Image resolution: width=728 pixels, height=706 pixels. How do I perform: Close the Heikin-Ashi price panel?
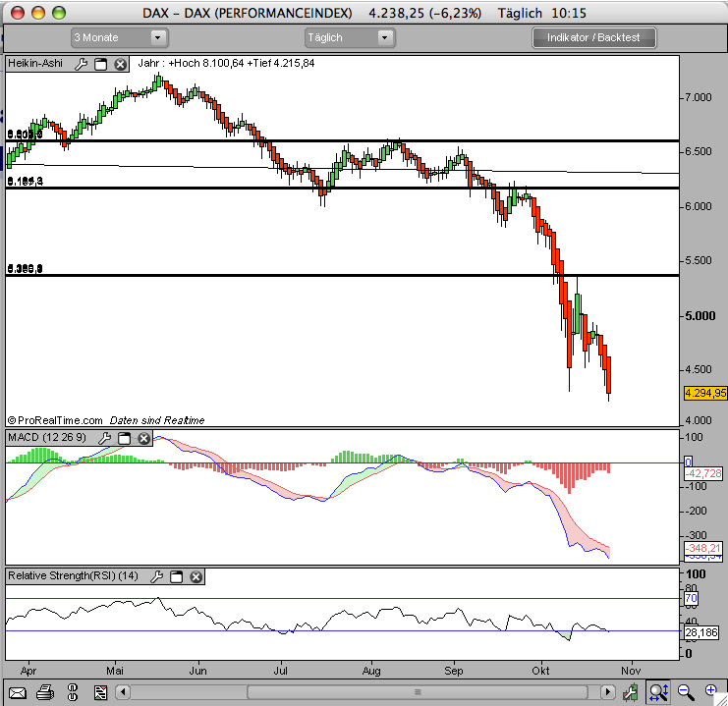pos(120,64)
